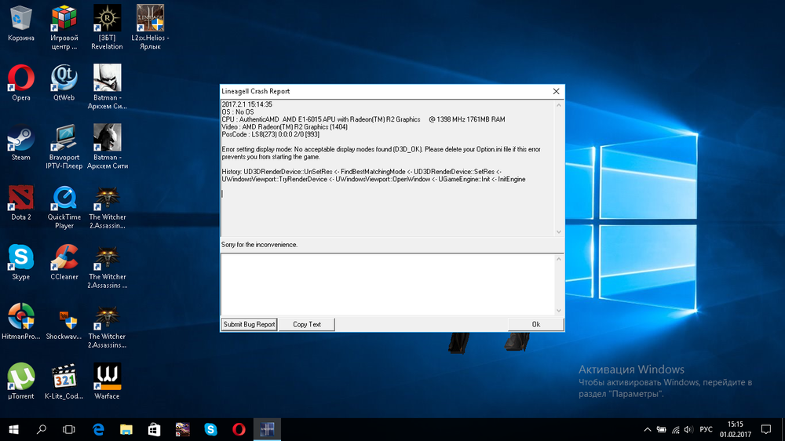
Task: Open Microsoft Edge from the taskbar
Action: (98, 429)
